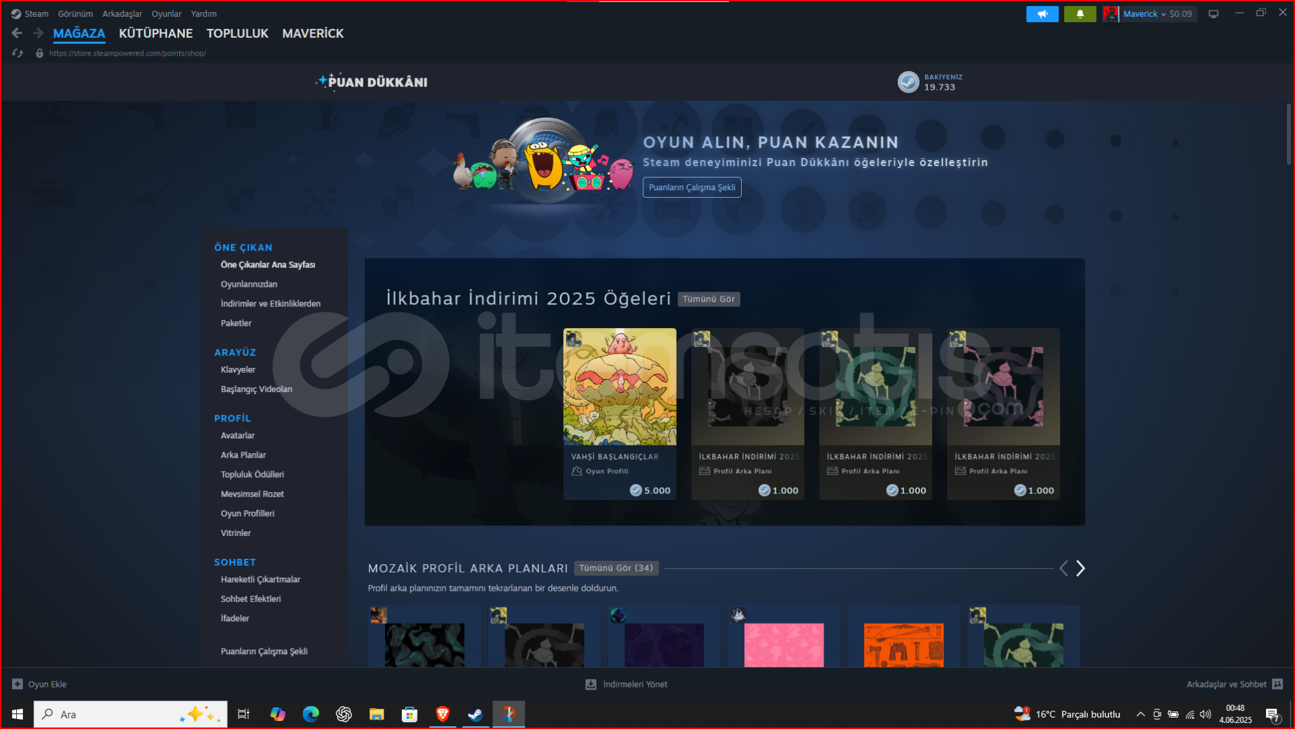The height and width of the screenshot is (729, 1295).
Task: Select the MAĞAZA tab
Action: click(79, 33)
